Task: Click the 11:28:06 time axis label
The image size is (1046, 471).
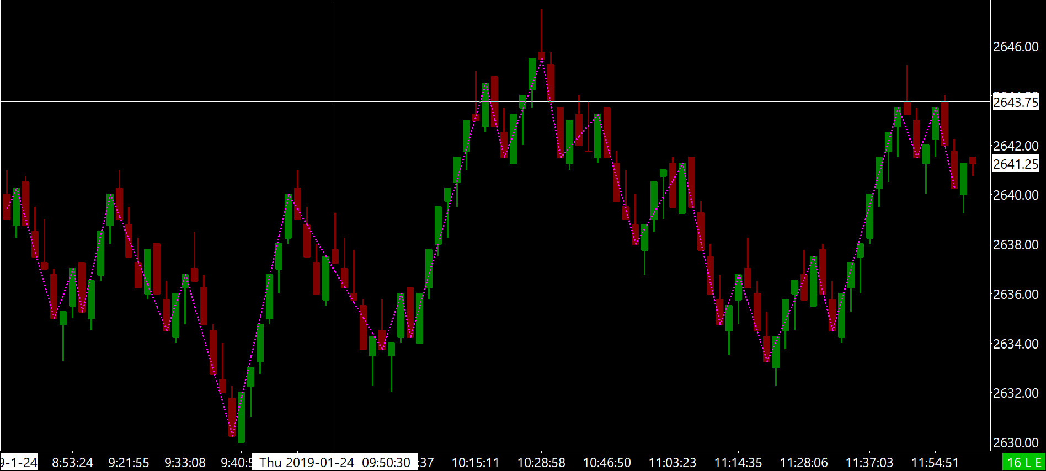Action: tap(804, 463)
